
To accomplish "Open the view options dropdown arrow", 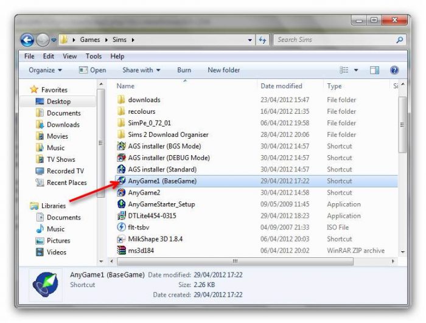I will 356,71.
